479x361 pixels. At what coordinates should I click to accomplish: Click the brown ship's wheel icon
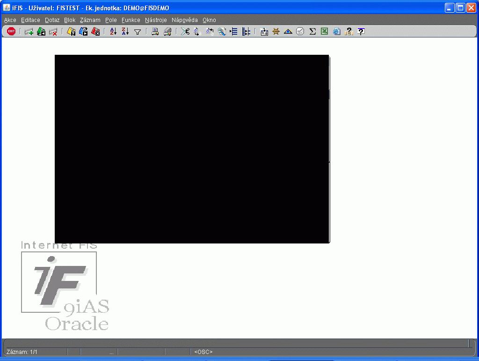[276, 31]
